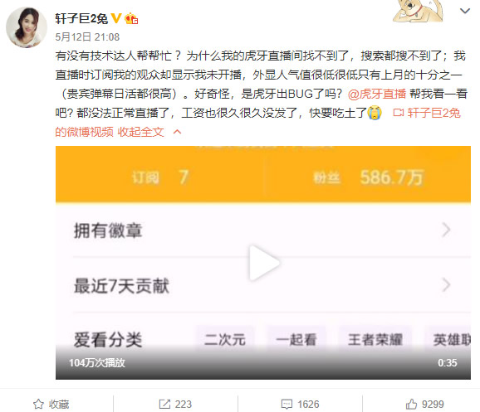This screenshot has height=412, width=480.
Task: Click the crying emoji in post
Action: (374, 113)
